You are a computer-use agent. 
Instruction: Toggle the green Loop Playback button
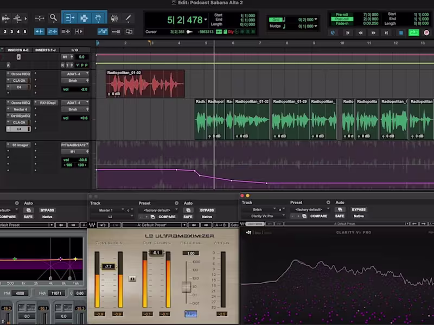(x=414, y=32)
